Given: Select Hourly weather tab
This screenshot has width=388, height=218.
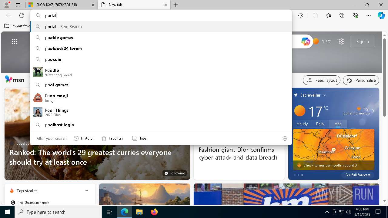Looking at the screenshot, I should pos(302,124).
